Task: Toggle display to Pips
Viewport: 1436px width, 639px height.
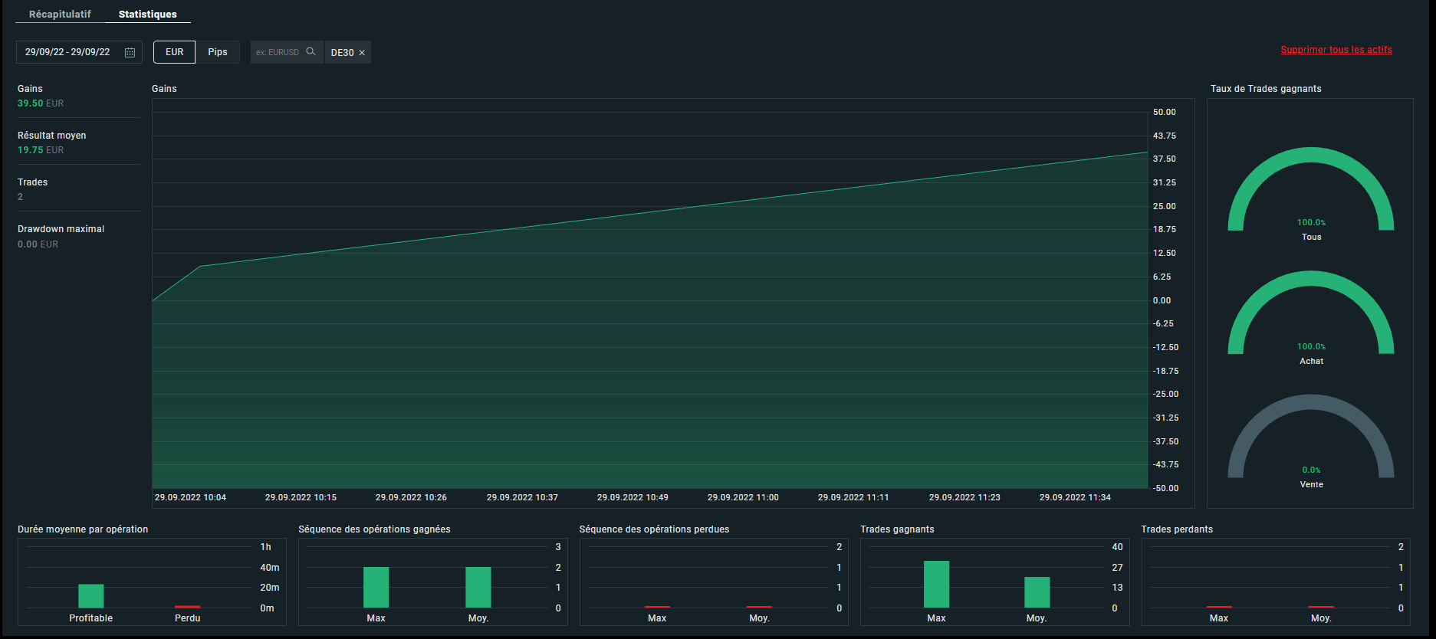Action: 218,52
